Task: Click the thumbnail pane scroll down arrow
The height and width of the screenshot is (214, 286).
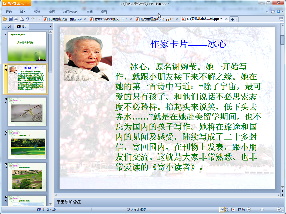Action: (50, 204)
